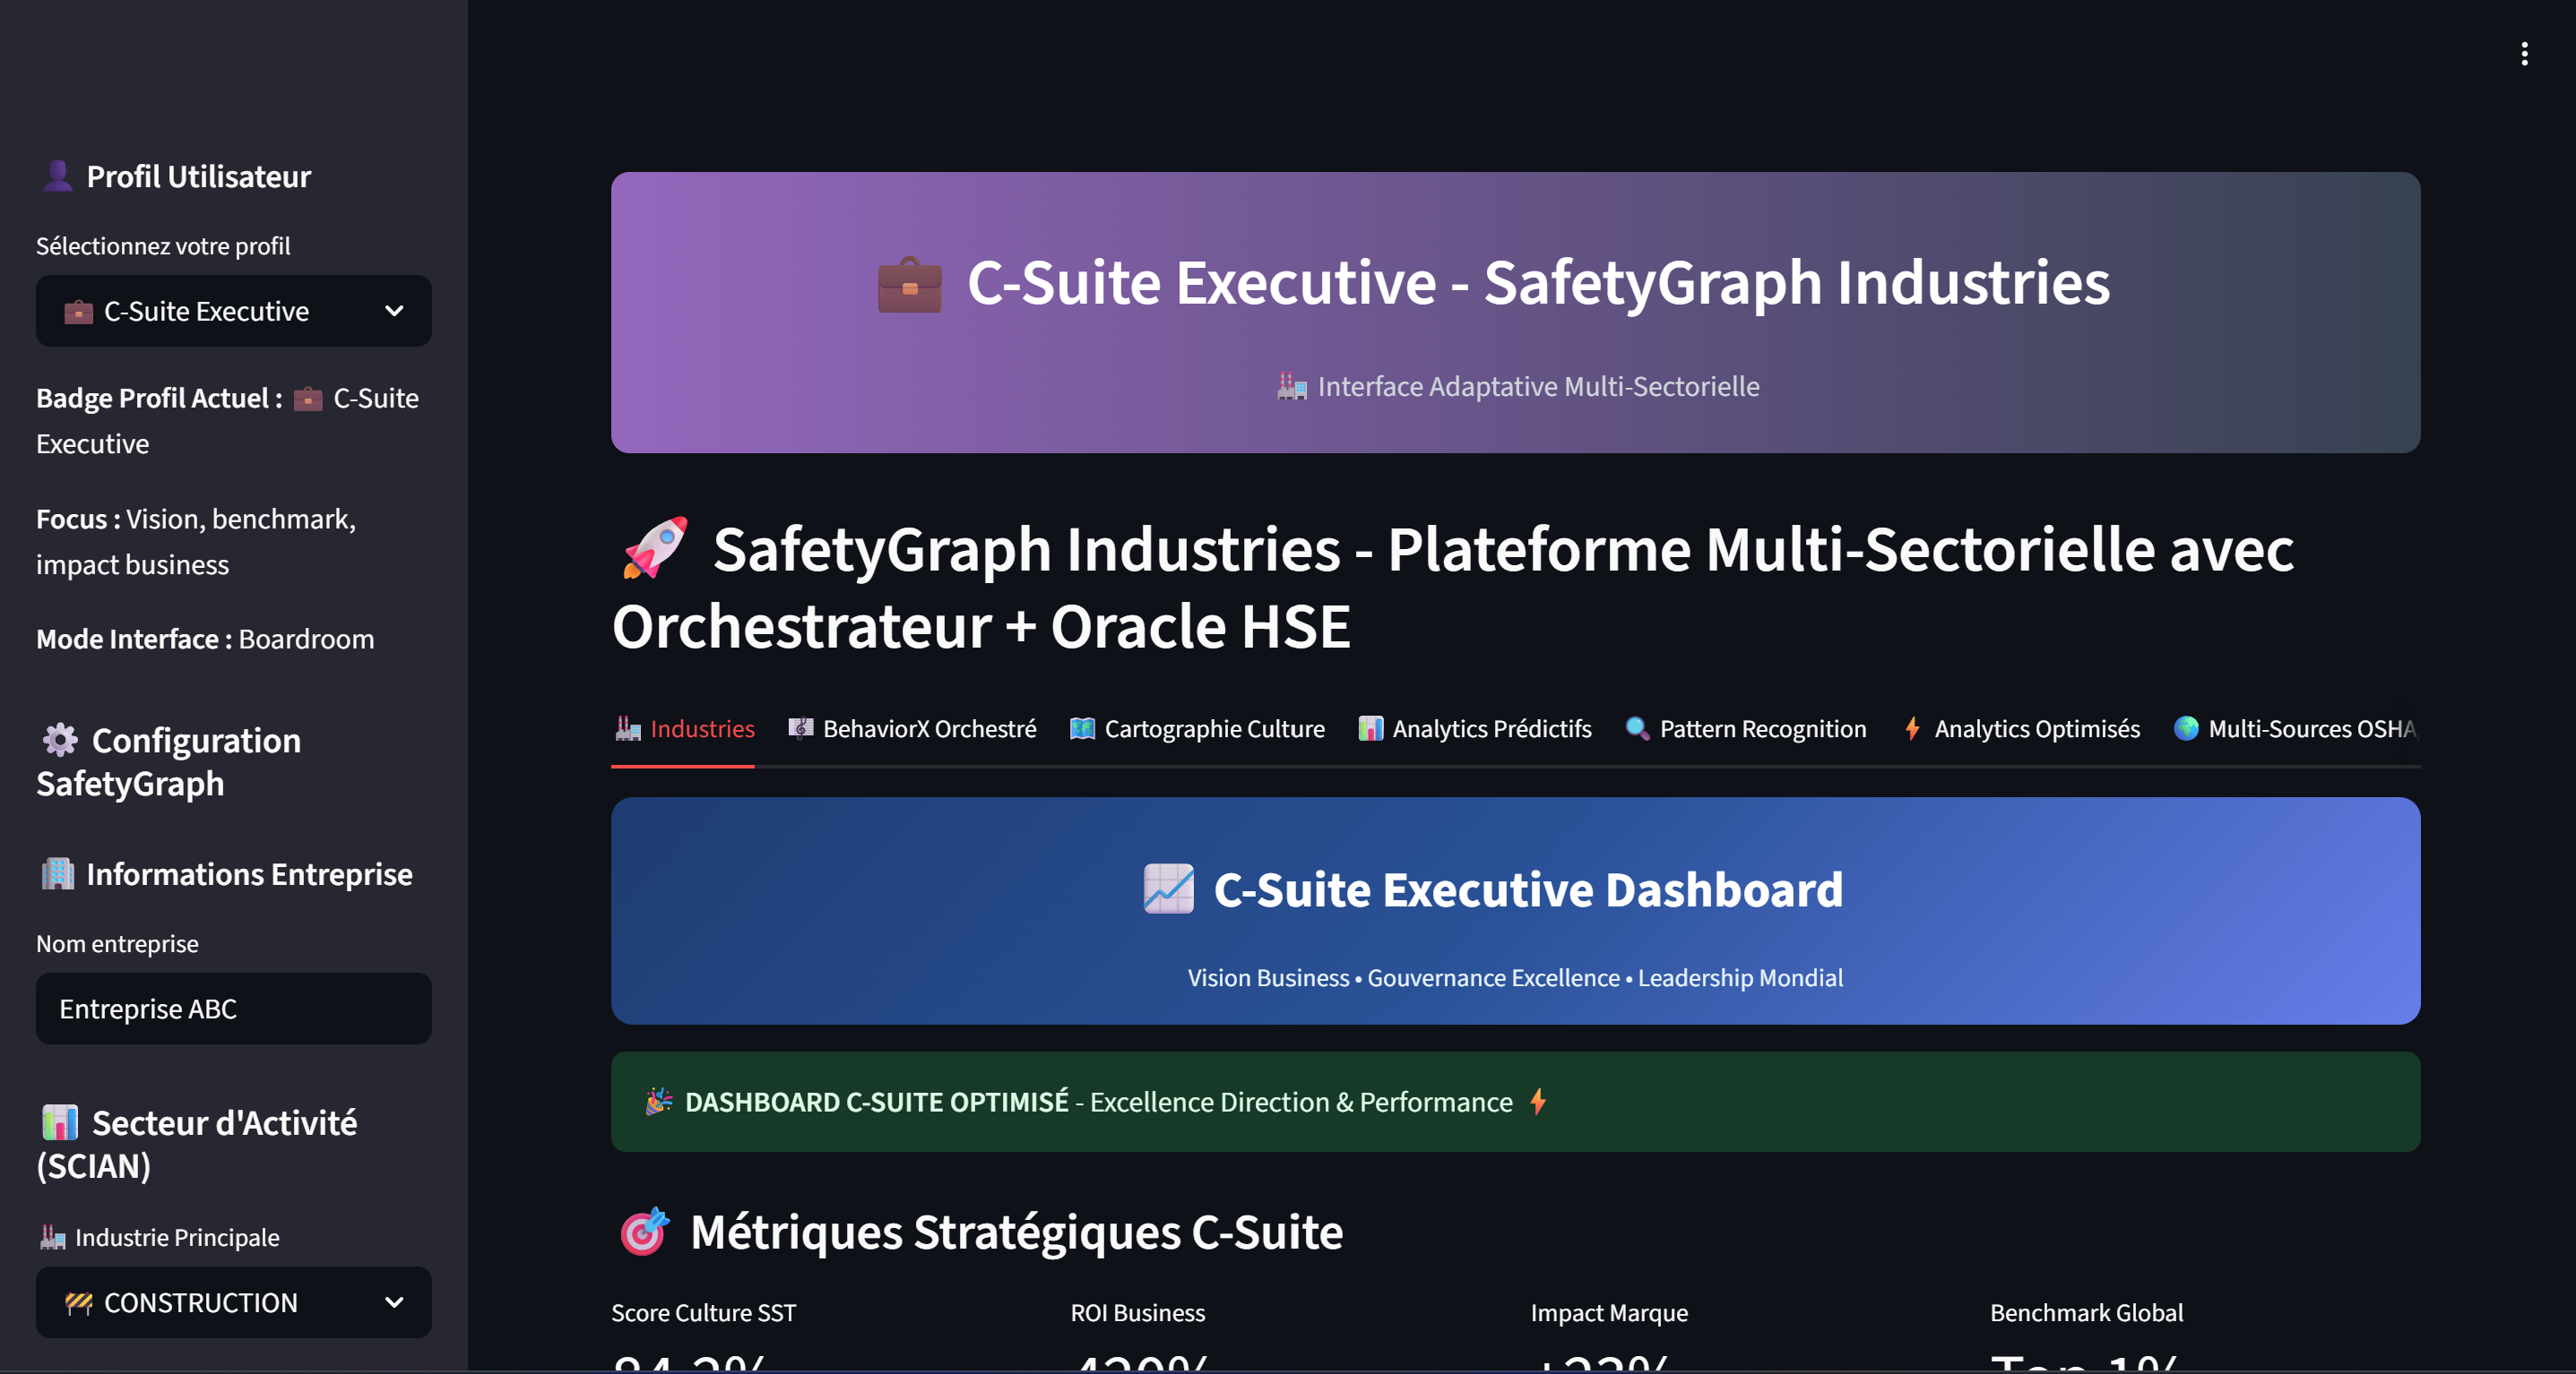Viewport: 2576px width, 1374px height.
Task: Click the target icon near Métriques Stratégiques C-Suite
Action: pyautogui.click(x=644, y=1232)
